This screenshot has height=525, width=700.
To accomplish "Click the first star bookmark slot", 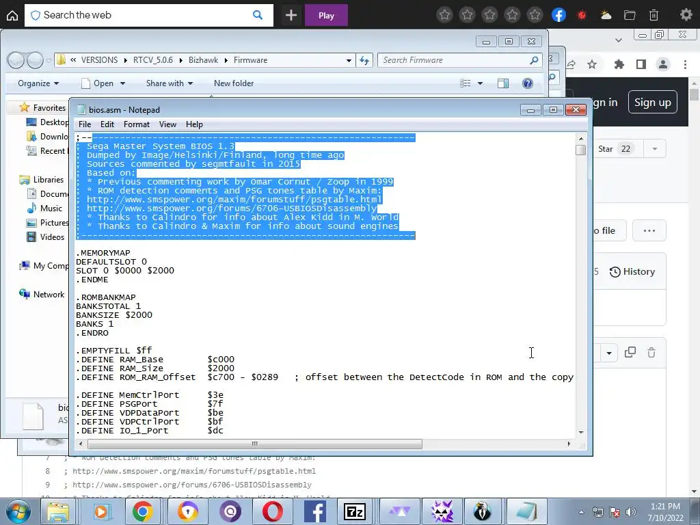I will 444,15.
